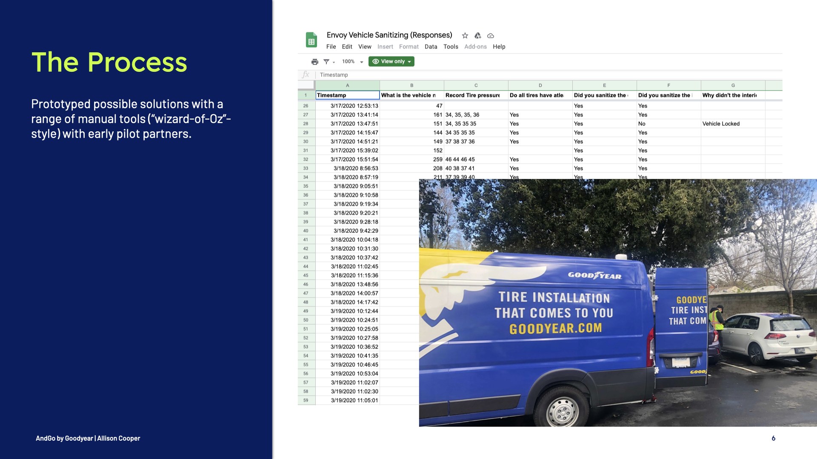This screenshot has height=459, width=817.
Task: Open the View menu
Action: coord(365,47)
